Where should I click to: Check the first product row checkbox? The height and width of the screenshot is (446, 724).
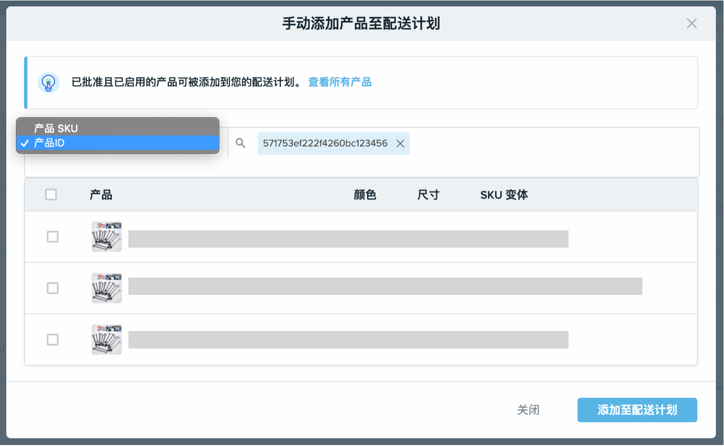click(52, 237)
